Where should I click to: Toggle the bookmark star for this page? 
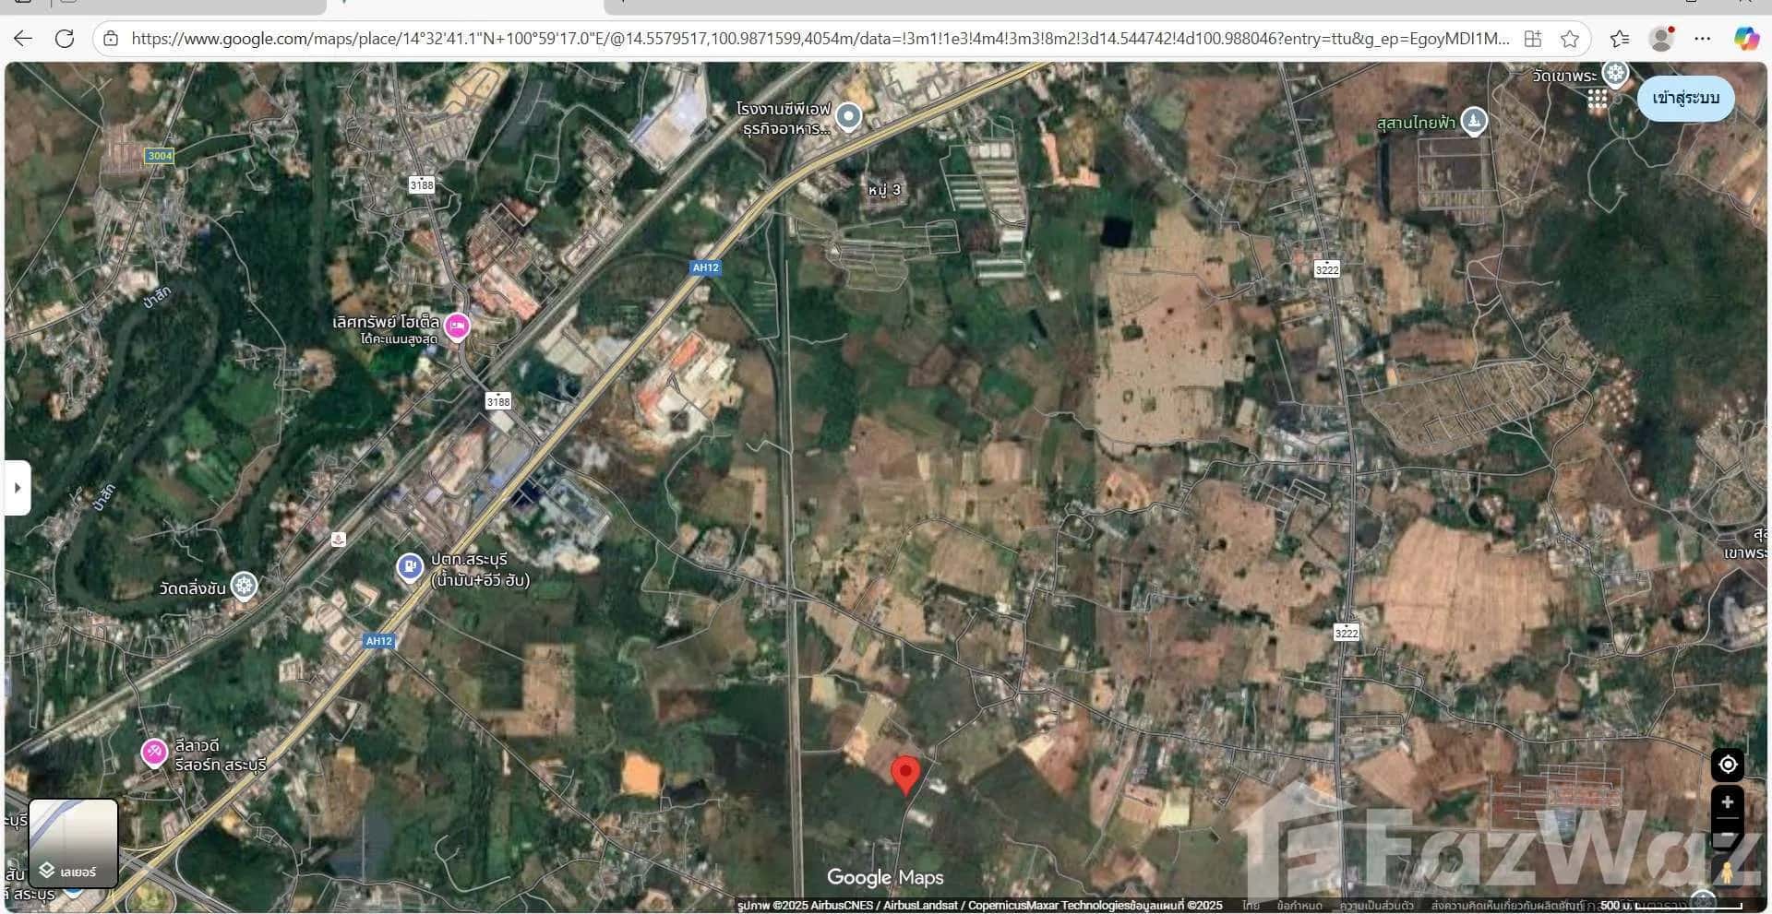pos(1570,39)
